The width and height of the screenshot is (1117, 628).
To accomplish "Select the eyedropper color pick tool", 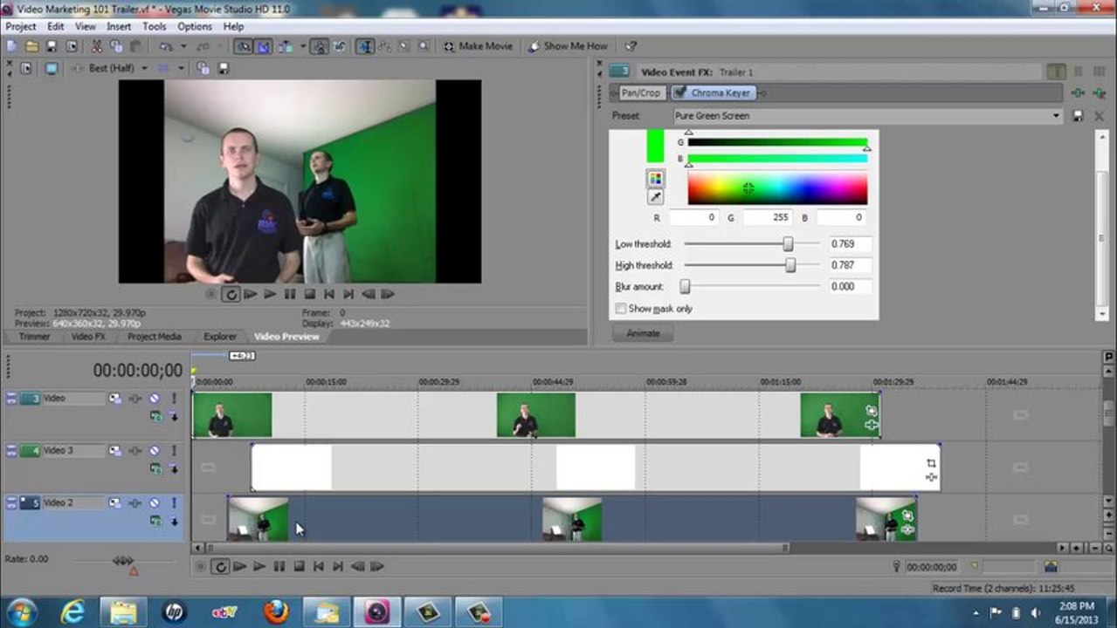I will pyautogui.click(x=655, y=197).
